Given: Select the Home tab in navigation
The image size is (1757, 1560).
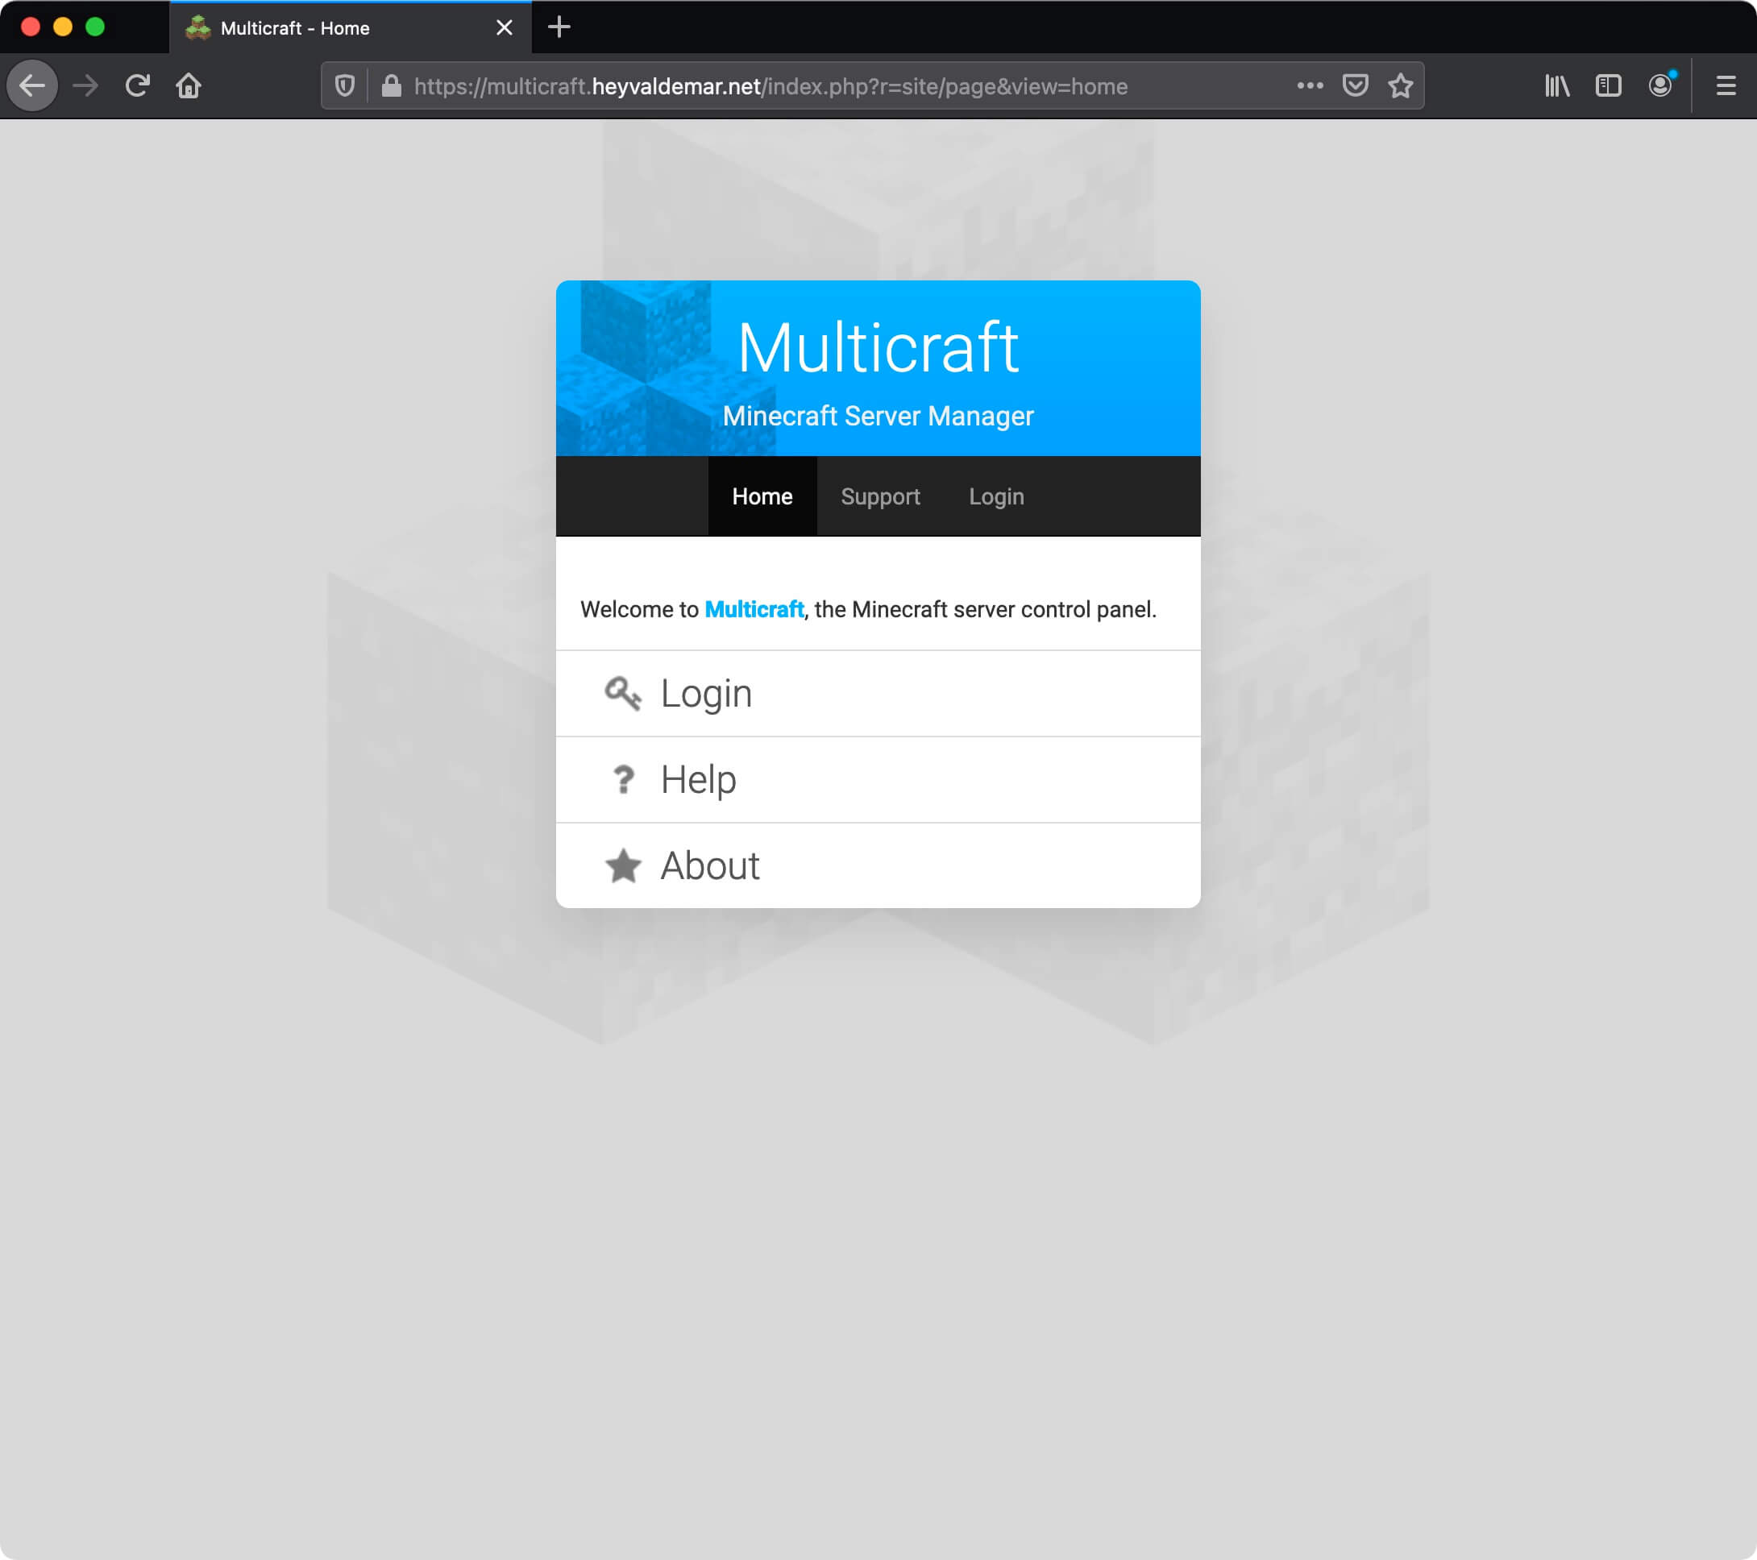Looking at the screenshot, I should click(x=762, y=497).
